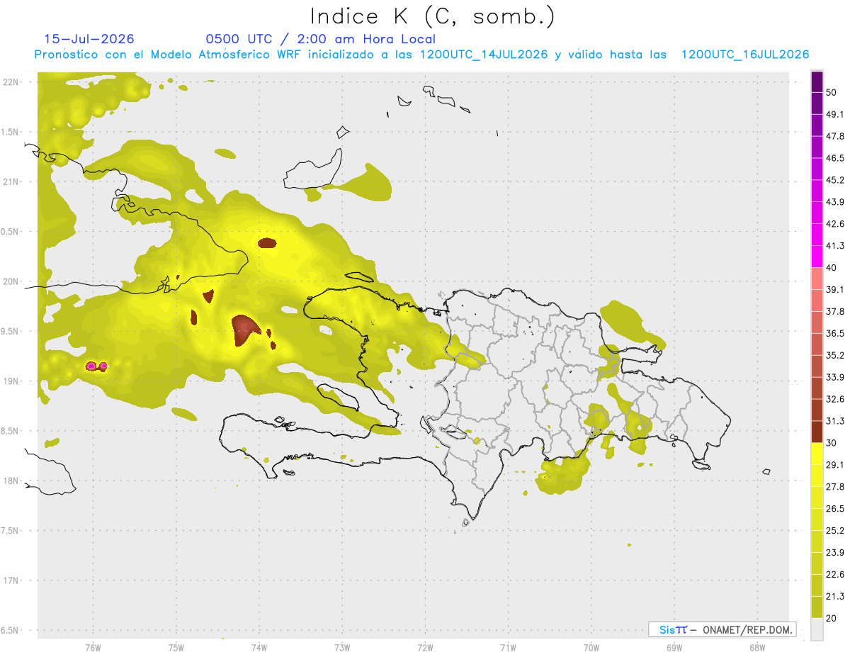
Task: Click the "76W" longitude label
Action: [93, 647]
